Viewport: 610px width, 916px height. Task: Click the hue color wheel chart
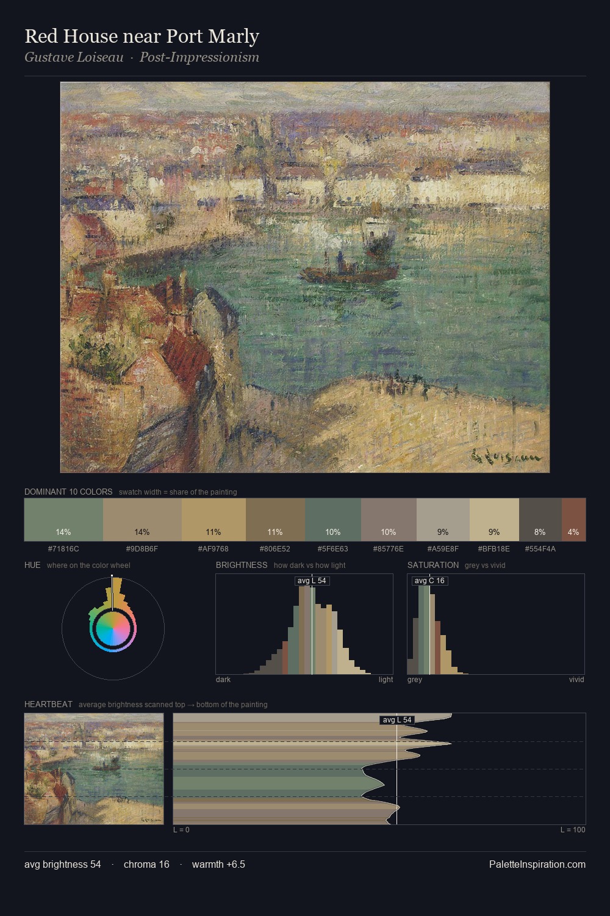tap(113, 628)
